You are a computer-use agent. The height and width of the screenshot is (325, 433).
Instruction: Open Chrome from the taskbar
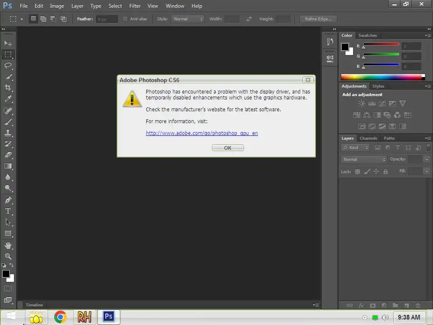(x=60, y=317)
